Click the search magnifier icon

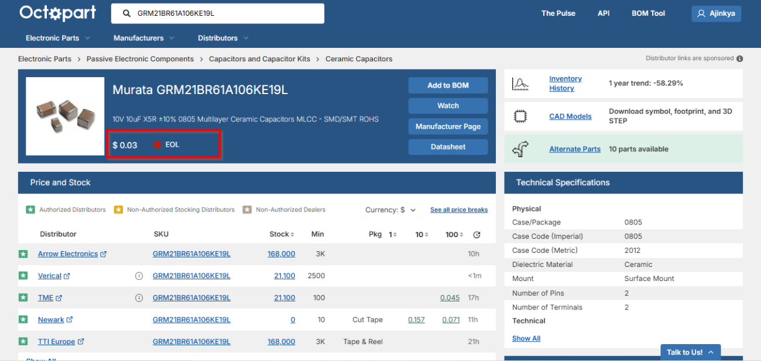click(126, 13)
